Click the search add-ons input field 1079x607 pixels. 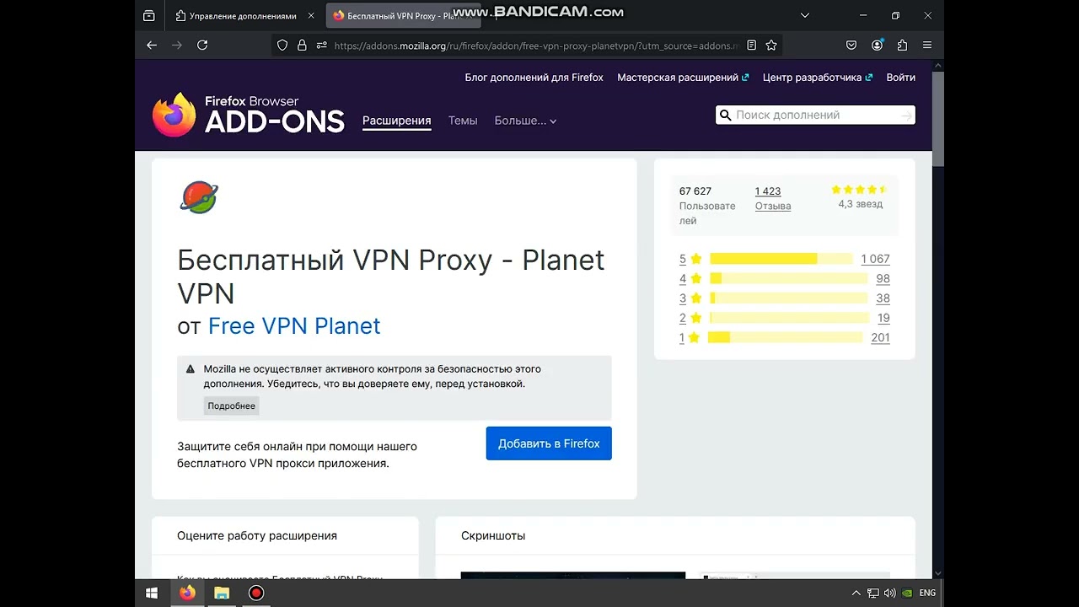point(815,115)
